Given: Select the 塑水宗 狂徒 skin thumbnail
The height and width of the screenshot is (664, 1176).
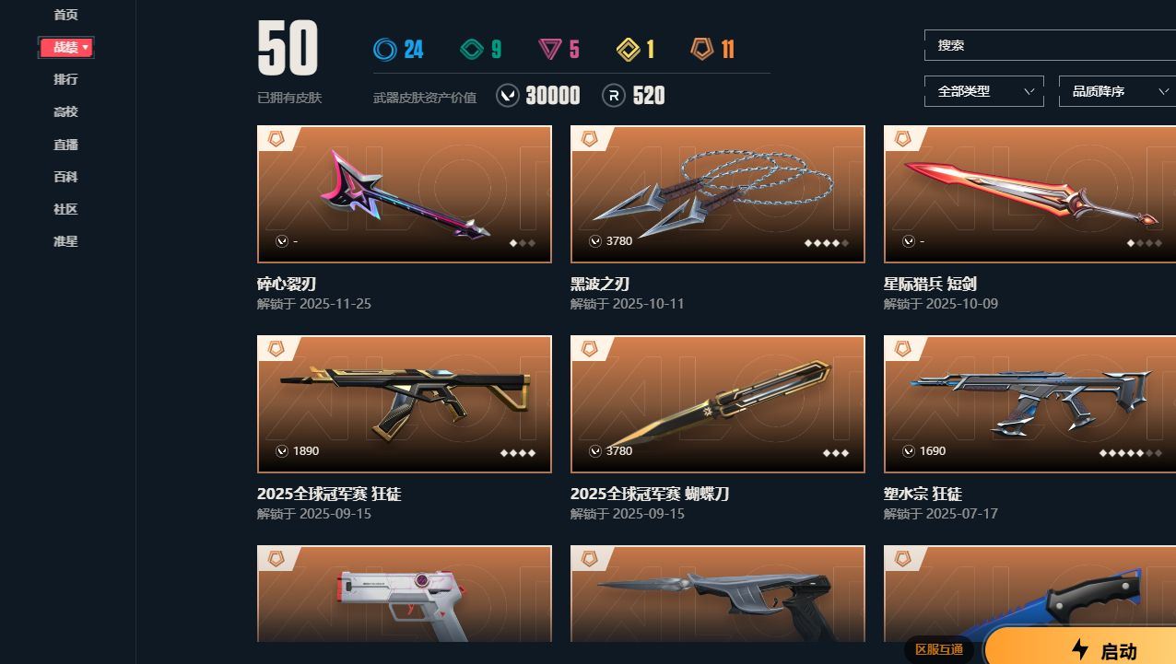Looking at the screenshot, I should pos(1029,404).
